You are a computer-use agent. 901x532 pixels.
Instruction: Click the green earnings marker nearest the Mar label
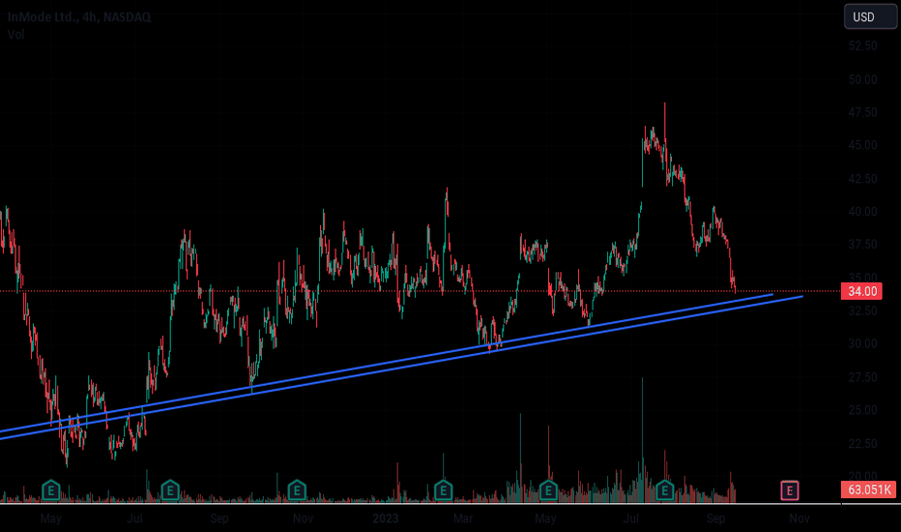[x=443, y=490]
